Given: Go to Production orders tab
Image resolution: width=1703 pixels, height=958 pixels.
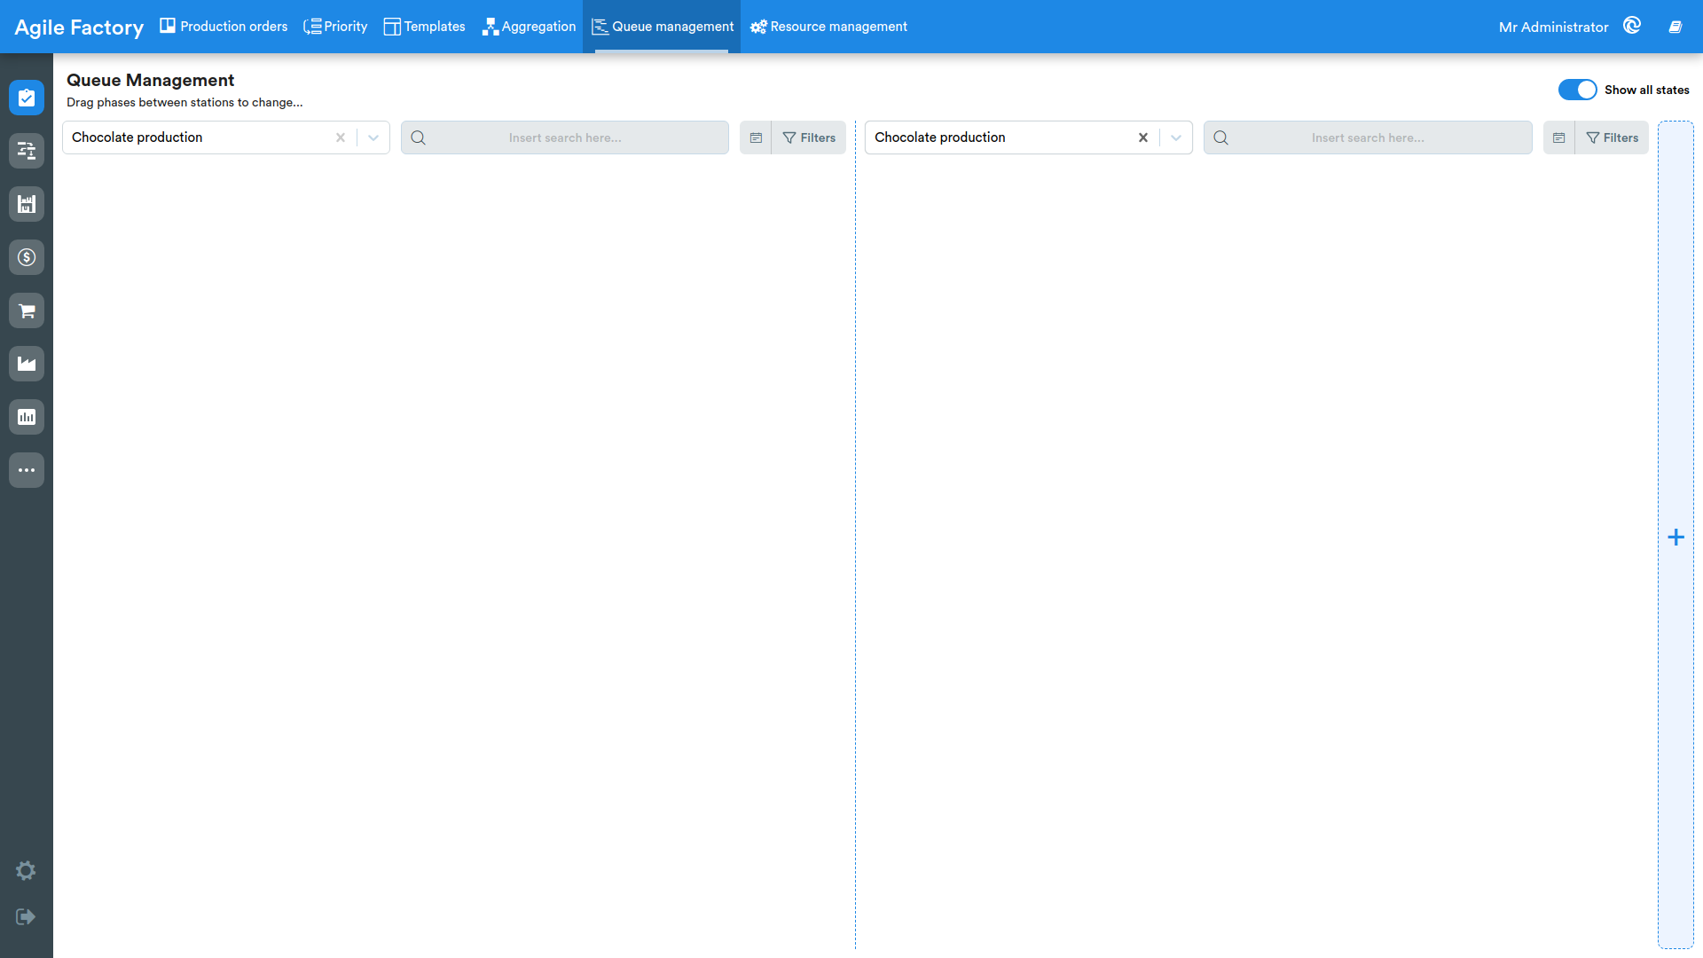Looking at the screenshot, I should 224,27.
